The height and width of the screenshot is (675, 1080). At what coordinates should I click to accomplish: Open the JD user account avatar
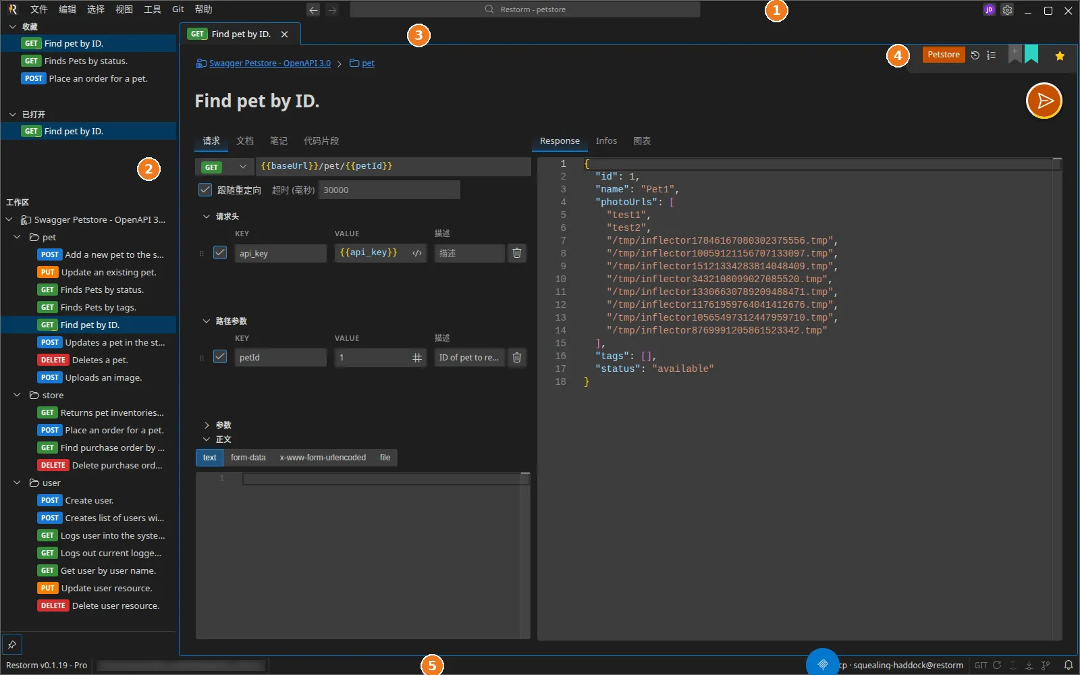989,10
